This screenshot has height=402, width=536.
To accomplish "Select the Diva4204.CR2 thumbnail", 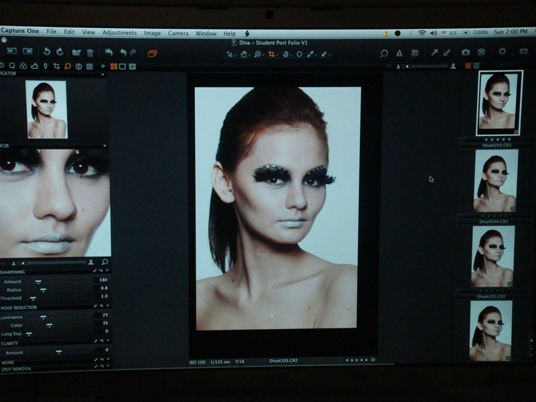I will pos(495,181).
